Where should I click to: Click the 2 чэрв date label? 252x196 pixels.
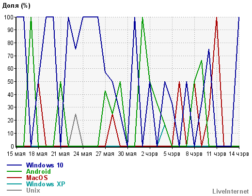150,154
